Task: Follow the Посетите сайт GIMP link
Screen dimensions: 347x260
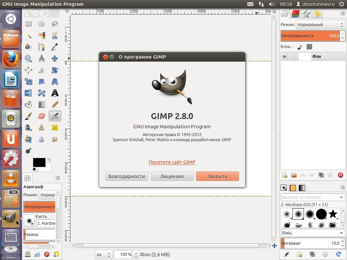Action: (x=172, y=162)
